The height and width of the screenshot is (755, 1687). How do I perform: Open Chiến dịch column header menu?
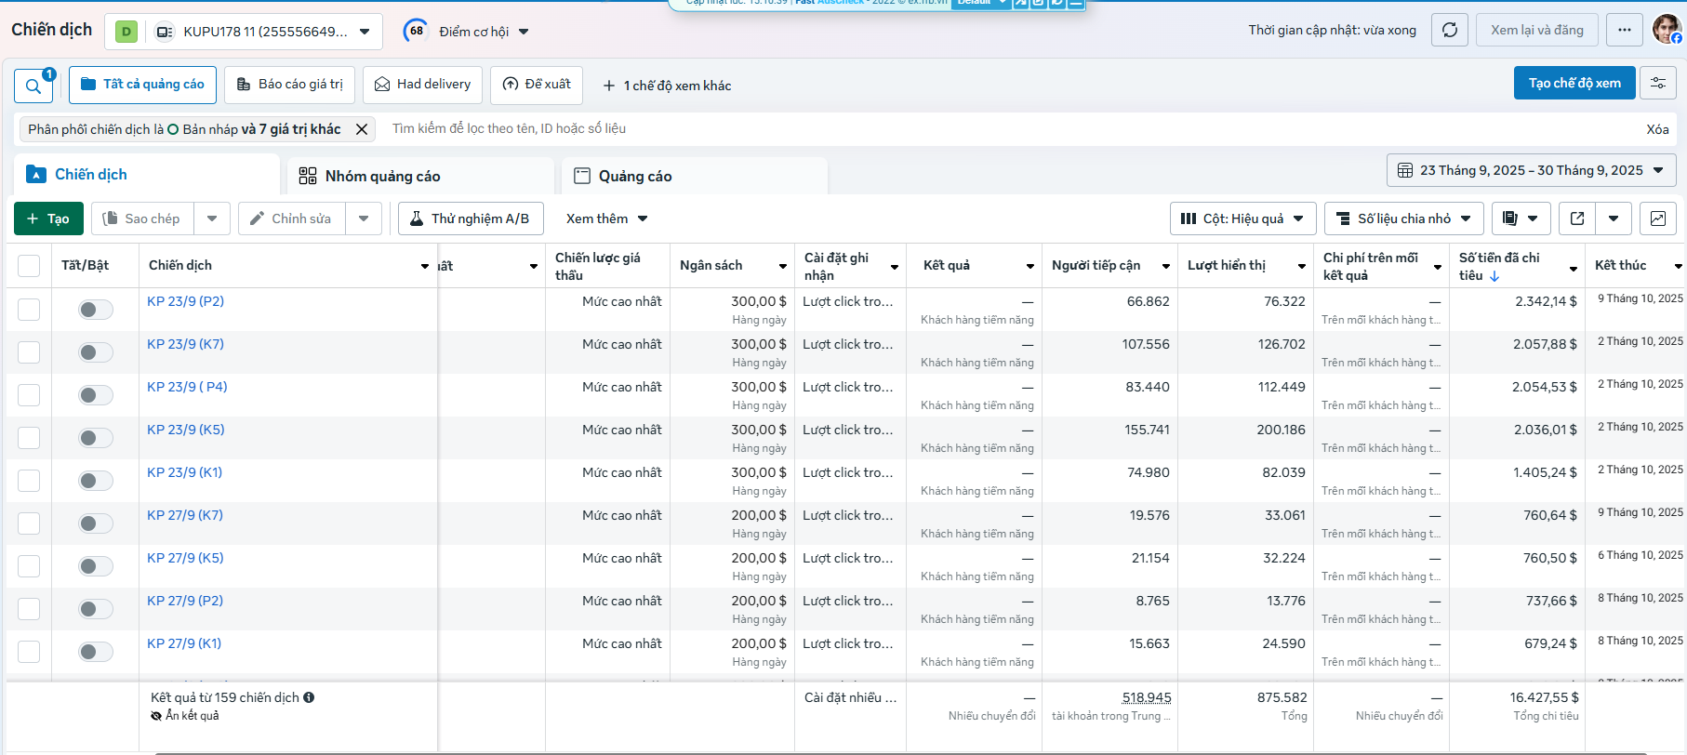pyautogui.click(x=424, y=267)
